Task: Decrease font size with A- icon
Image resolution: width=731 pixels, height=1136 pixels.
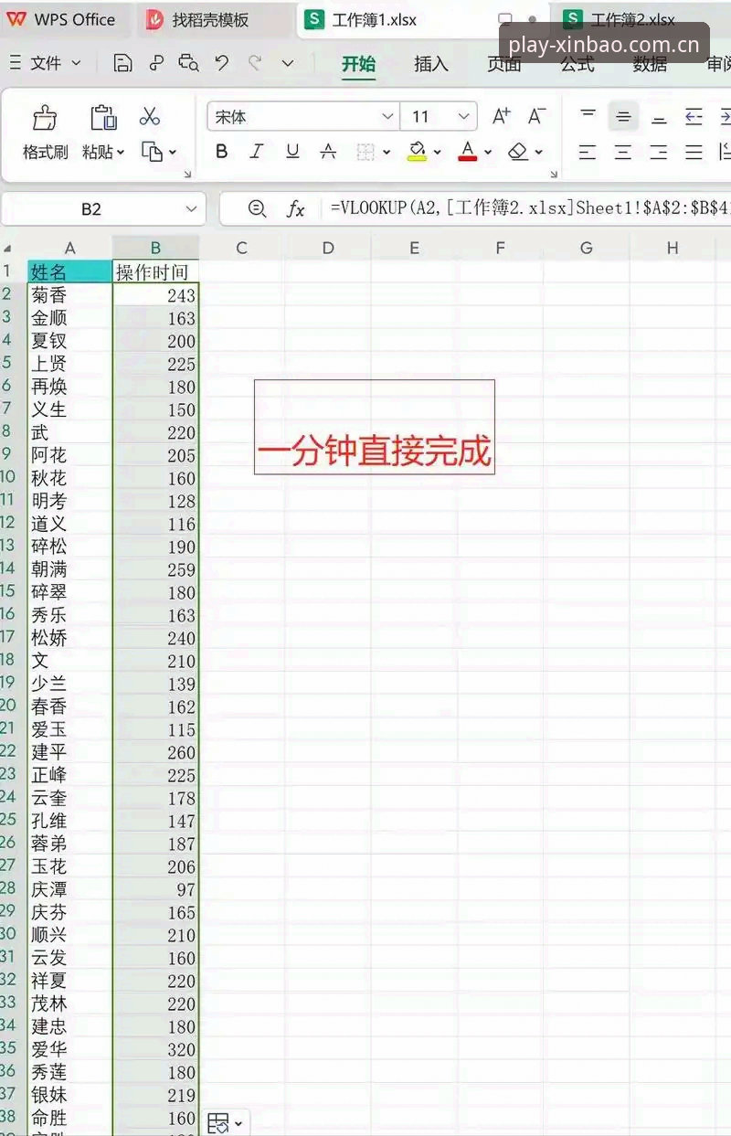Action: 537,116
